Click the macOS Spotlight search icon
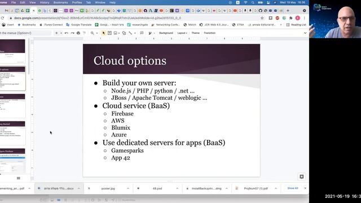The width and height of the screenshot is (361, 203). click(253, 2)
